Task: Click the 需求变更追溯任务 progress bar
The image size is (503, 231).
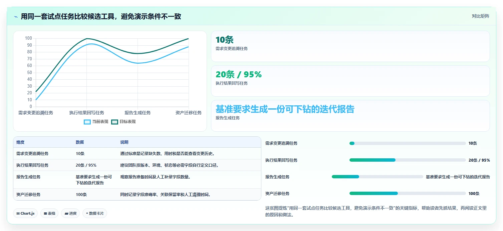Action: coord(408,143)
